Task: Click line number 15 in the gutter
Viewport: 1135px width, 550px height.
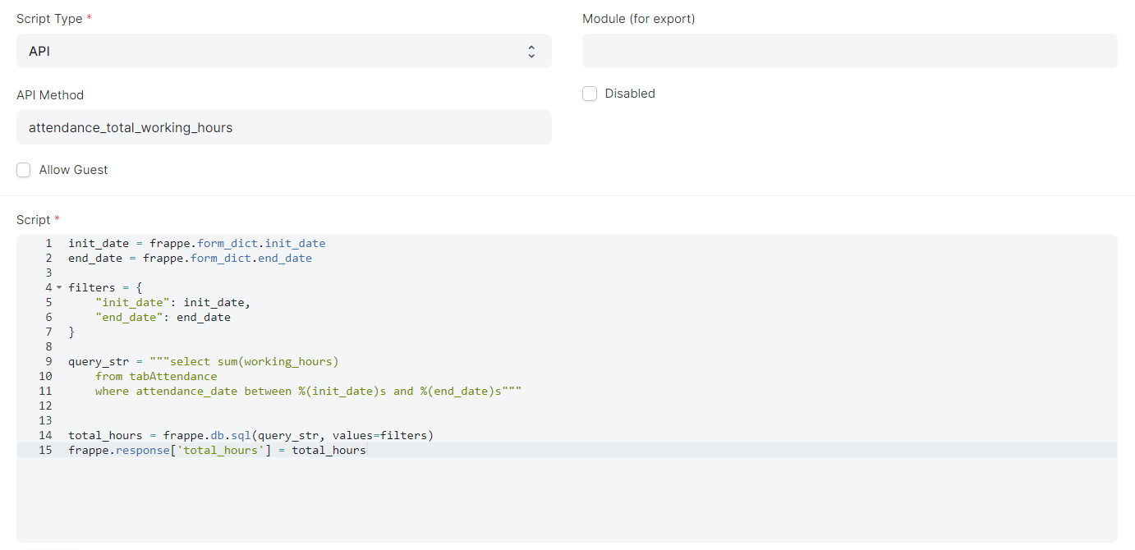Action: [x=45, y=450]
